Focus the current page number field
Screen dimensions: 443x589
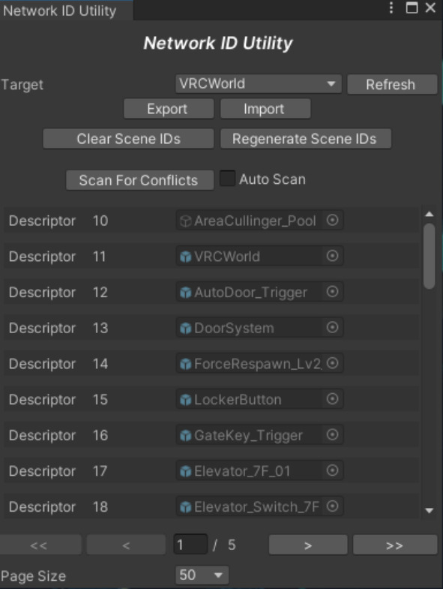(x=190, y=544)
